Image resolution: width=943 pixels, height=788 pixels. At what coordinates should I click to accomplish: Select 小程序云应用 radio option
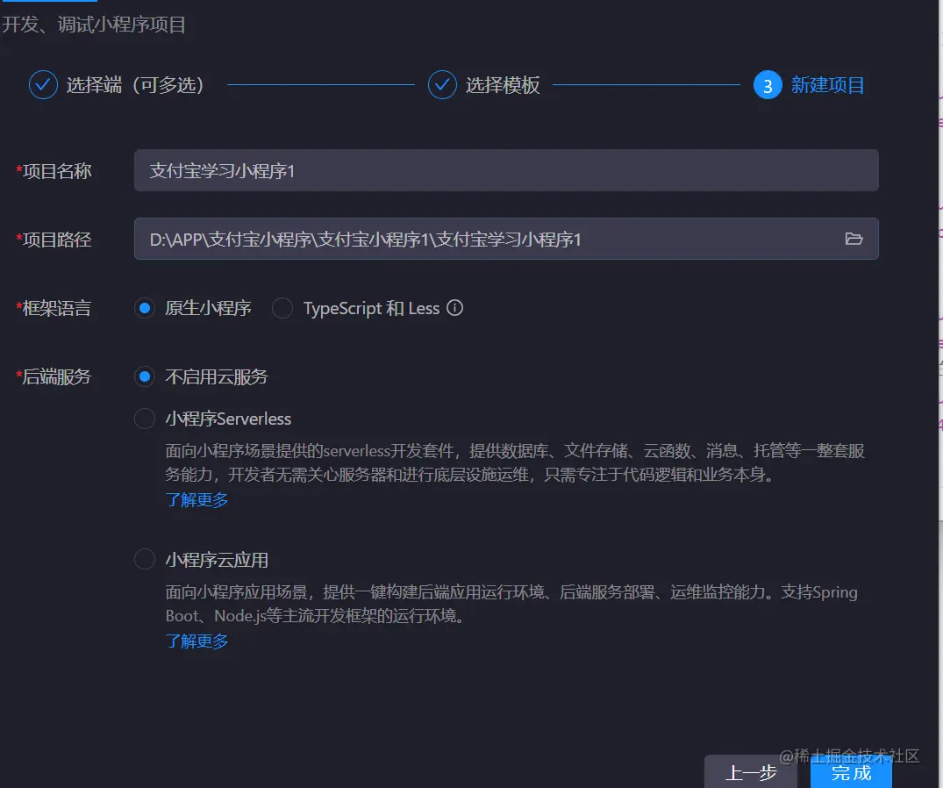coord(145,560)
